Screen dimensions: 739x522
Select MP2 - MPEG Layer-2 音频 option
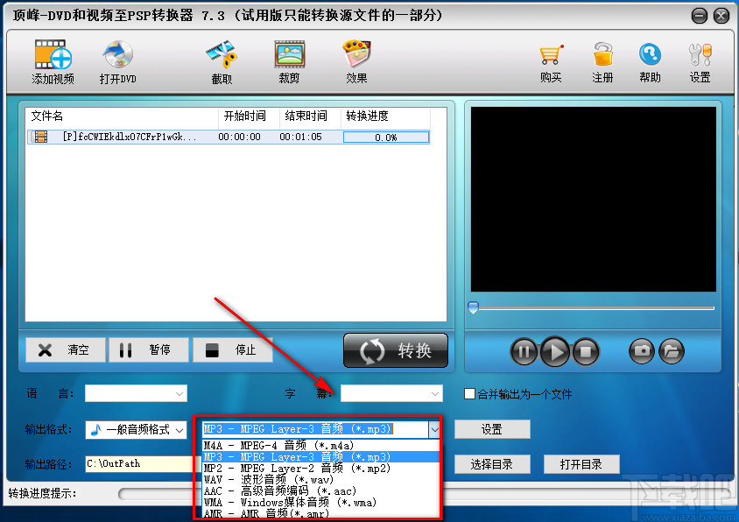pyautogui.click(x=320, y=469)
